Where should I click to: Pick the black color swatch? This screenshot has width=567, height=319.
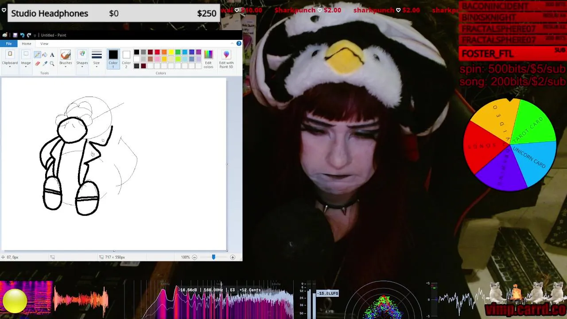tap(136, 52)
